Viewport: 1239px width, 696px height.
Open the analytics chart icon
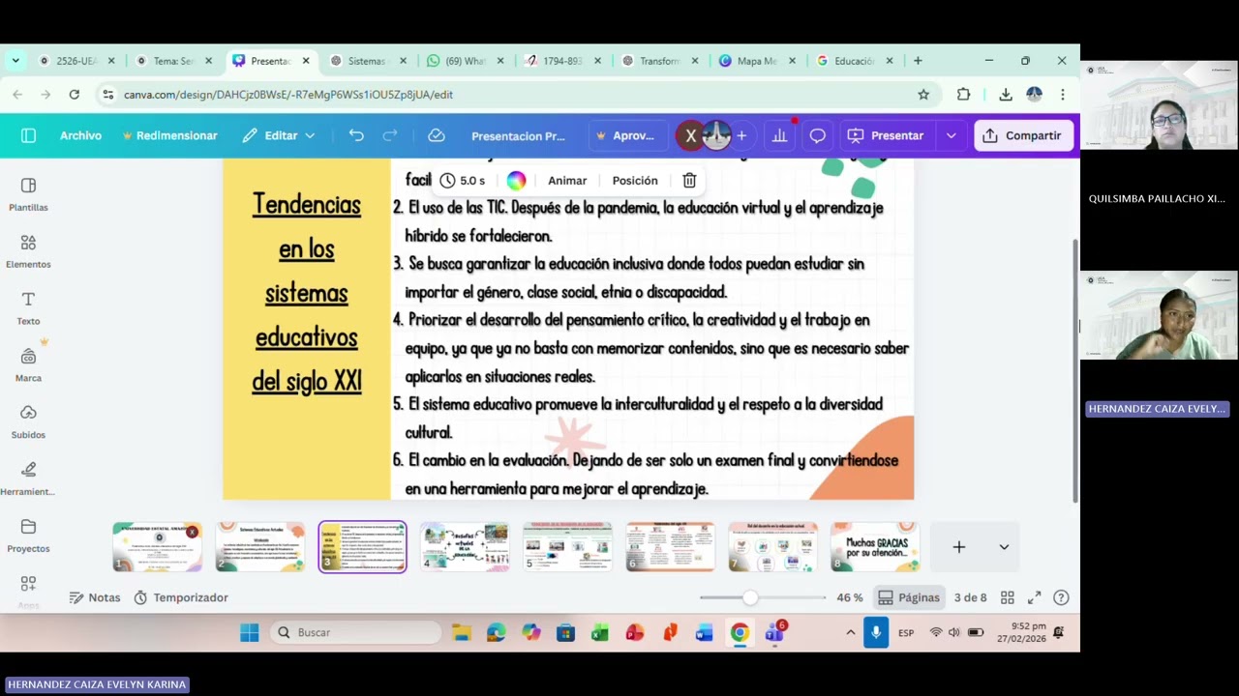[779, 135]
